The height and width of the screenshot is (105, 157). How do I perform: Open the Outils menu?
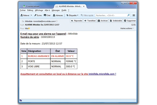tap(64, 10)
